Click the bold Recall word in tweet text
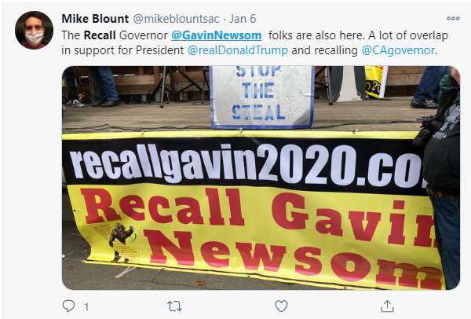 click(100, 35)
